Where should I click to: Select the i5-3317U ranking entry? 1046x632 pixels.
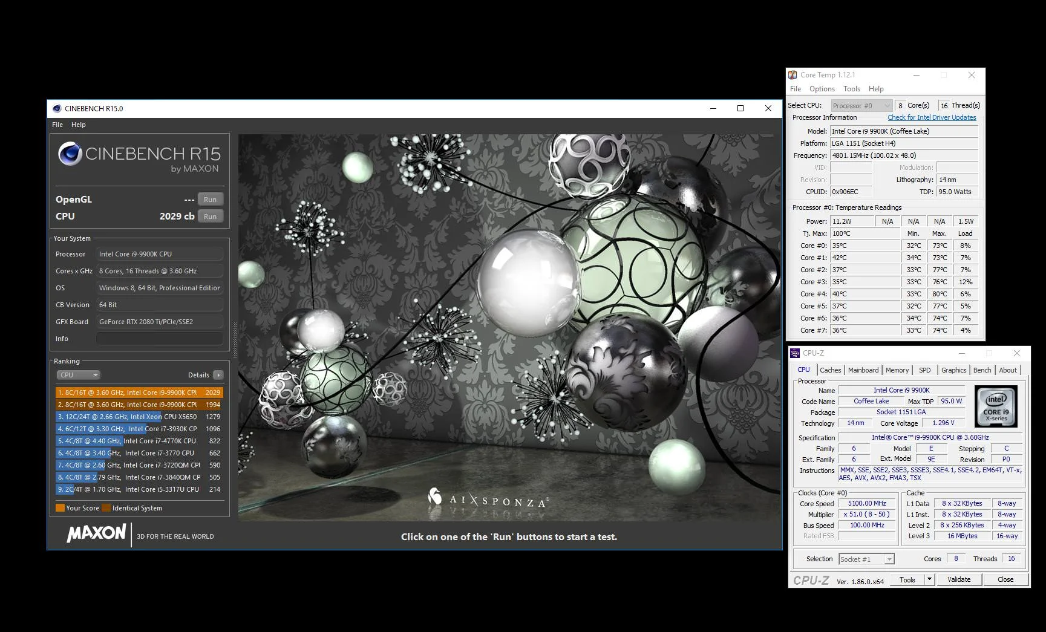139,489
